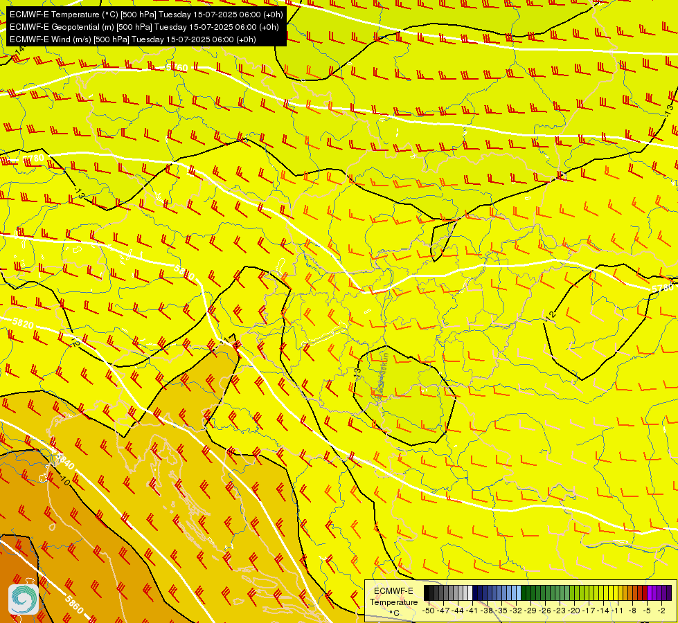This screenshot has width=678, height=623.
Task: Pick the light blue swatch above -32
Action: tap(519, 593)
